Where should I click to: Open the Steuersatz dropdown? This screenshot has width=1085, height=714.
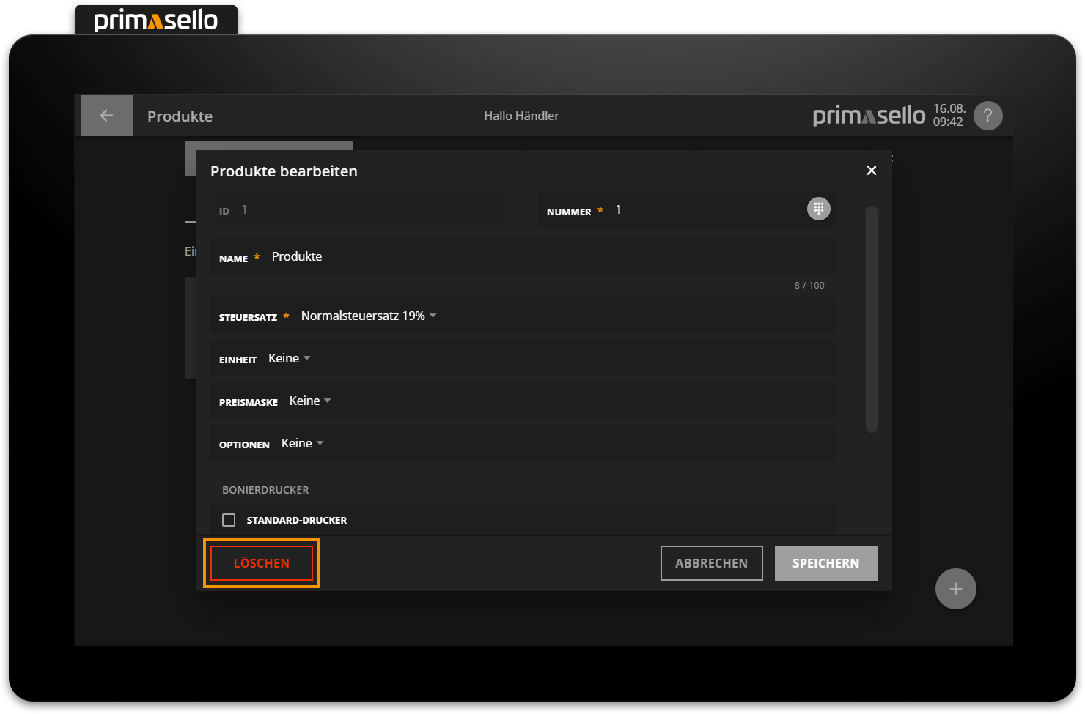[369, 316]
